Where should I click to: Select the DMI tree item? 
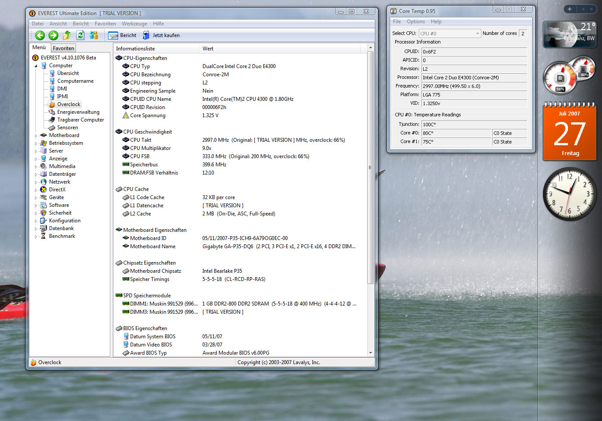(x=62, y=89)
